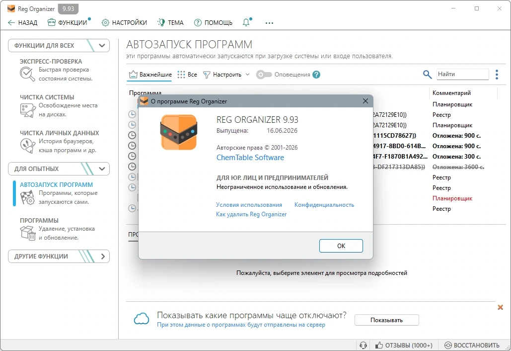Switch to the Все tab

click(187, 75)
